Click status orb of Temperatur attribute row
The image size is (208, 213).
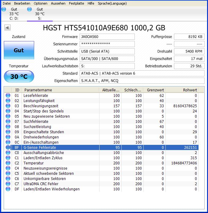(8, 163)
